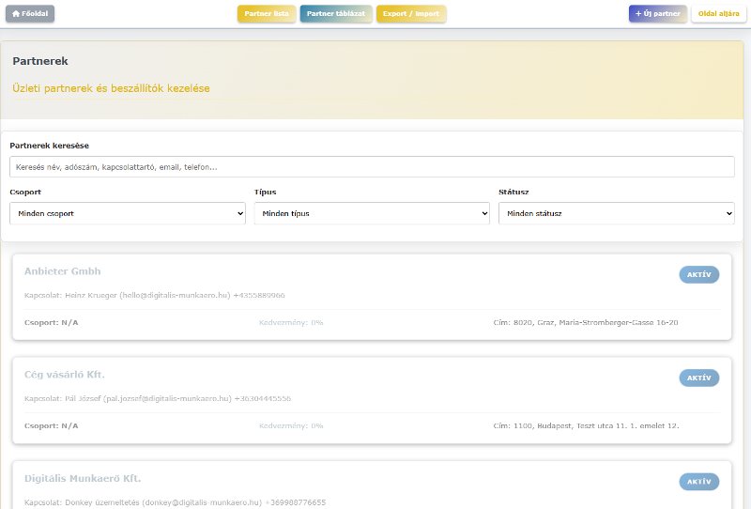Click the partner search input field
Screen dimensions: 751x509
372,167
